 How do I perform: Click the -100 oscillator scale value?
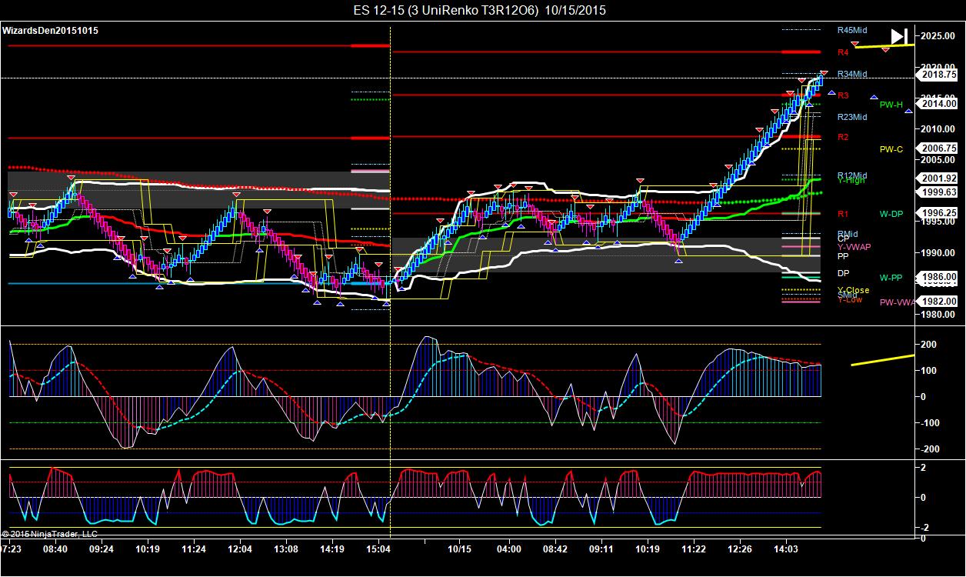(931, 423)
